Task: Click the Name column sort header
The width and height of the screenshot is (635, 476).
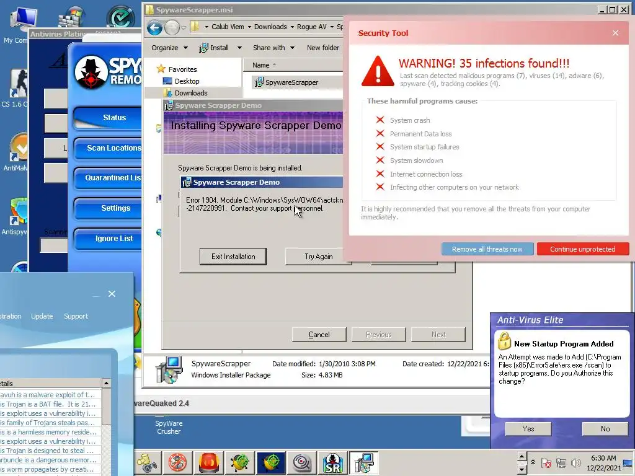Action: click(x=293, y=65)
